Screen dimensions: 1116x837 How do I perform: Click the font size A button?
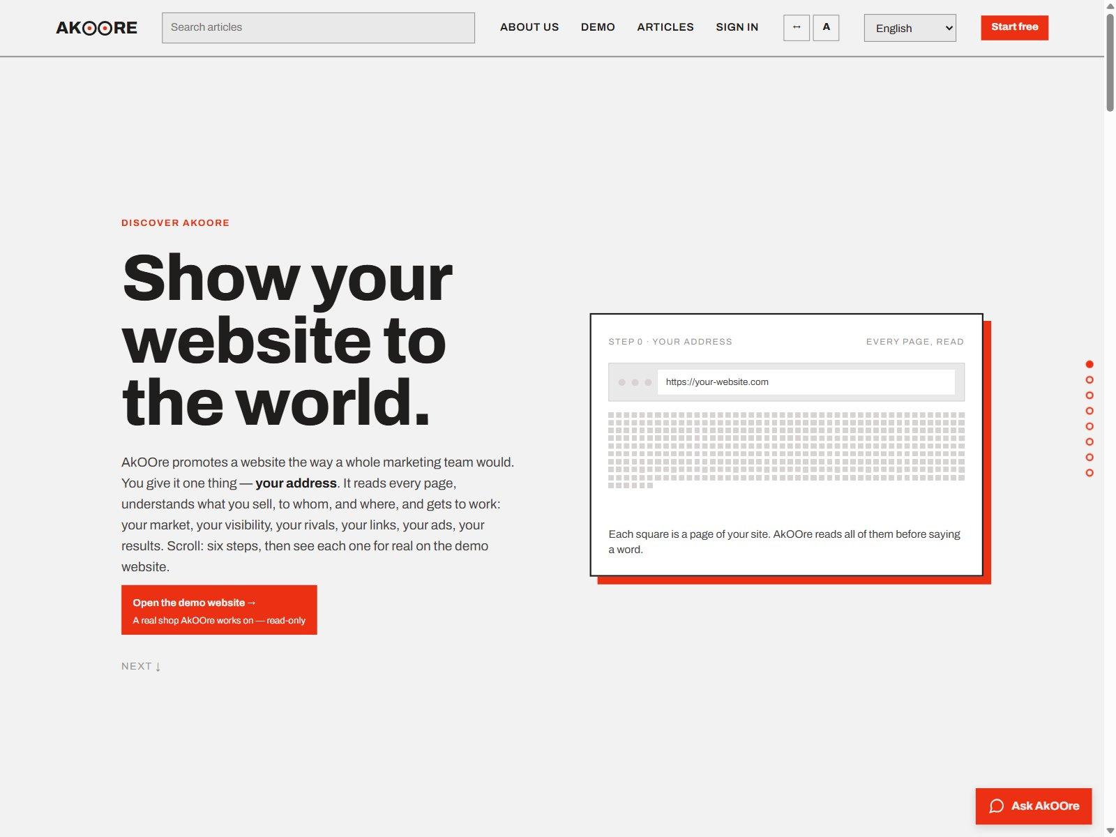826,28
